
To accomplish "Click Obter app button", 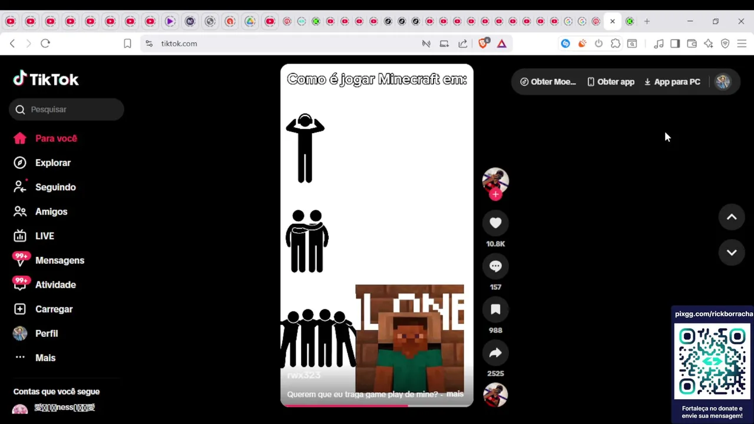I will (611, 82).
